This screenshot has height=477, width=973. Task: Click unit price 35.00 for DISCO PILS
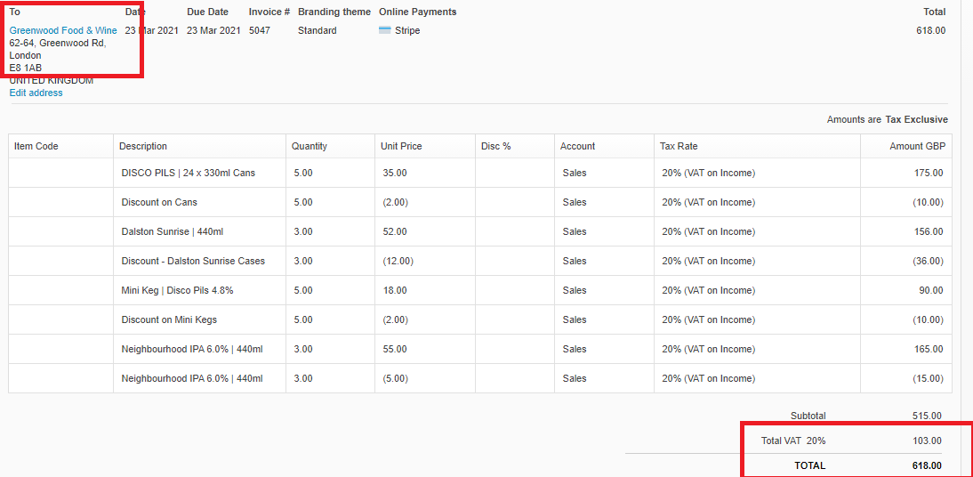tap(395, 174)
